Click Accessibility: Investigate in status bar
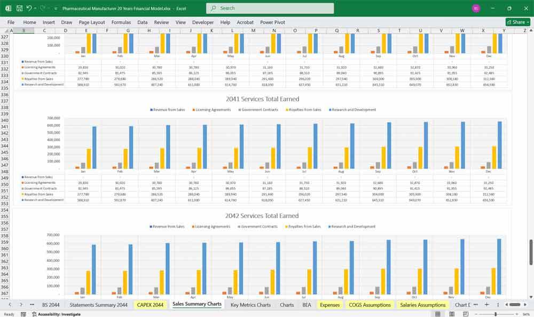This screenshot has width=534, height=317. tap(59, 314)
